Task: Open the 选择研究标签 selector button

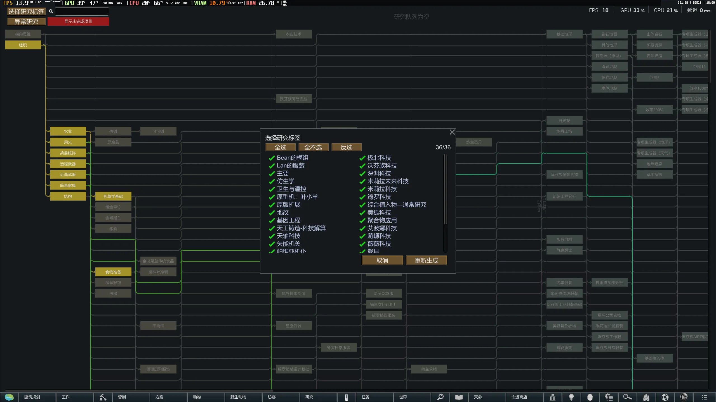Action: click(x=26, y=11)
